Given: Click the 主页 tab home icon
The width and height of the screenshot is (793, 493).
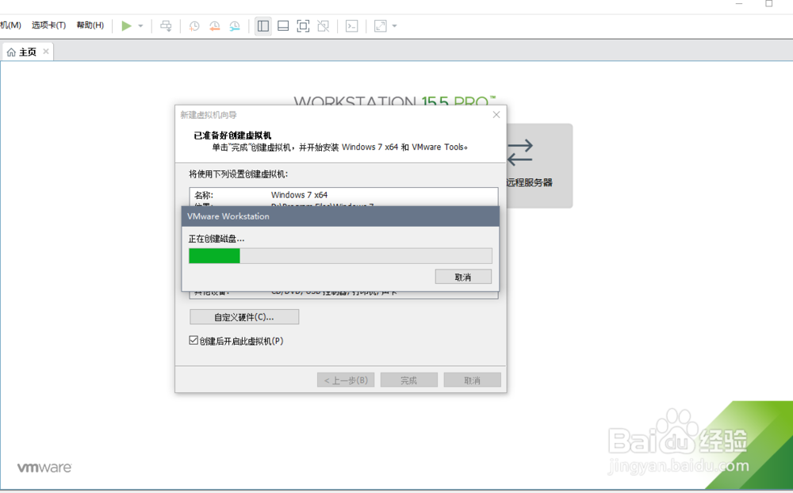Looking at the screenshot, I should 11,52.
